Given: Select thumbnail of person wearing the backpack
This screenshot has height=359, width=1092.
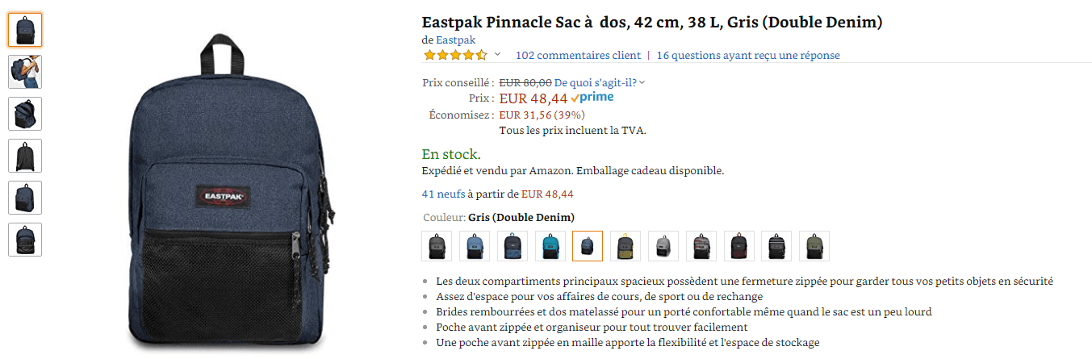Looking at the screenshot, I should click(25, 72).
